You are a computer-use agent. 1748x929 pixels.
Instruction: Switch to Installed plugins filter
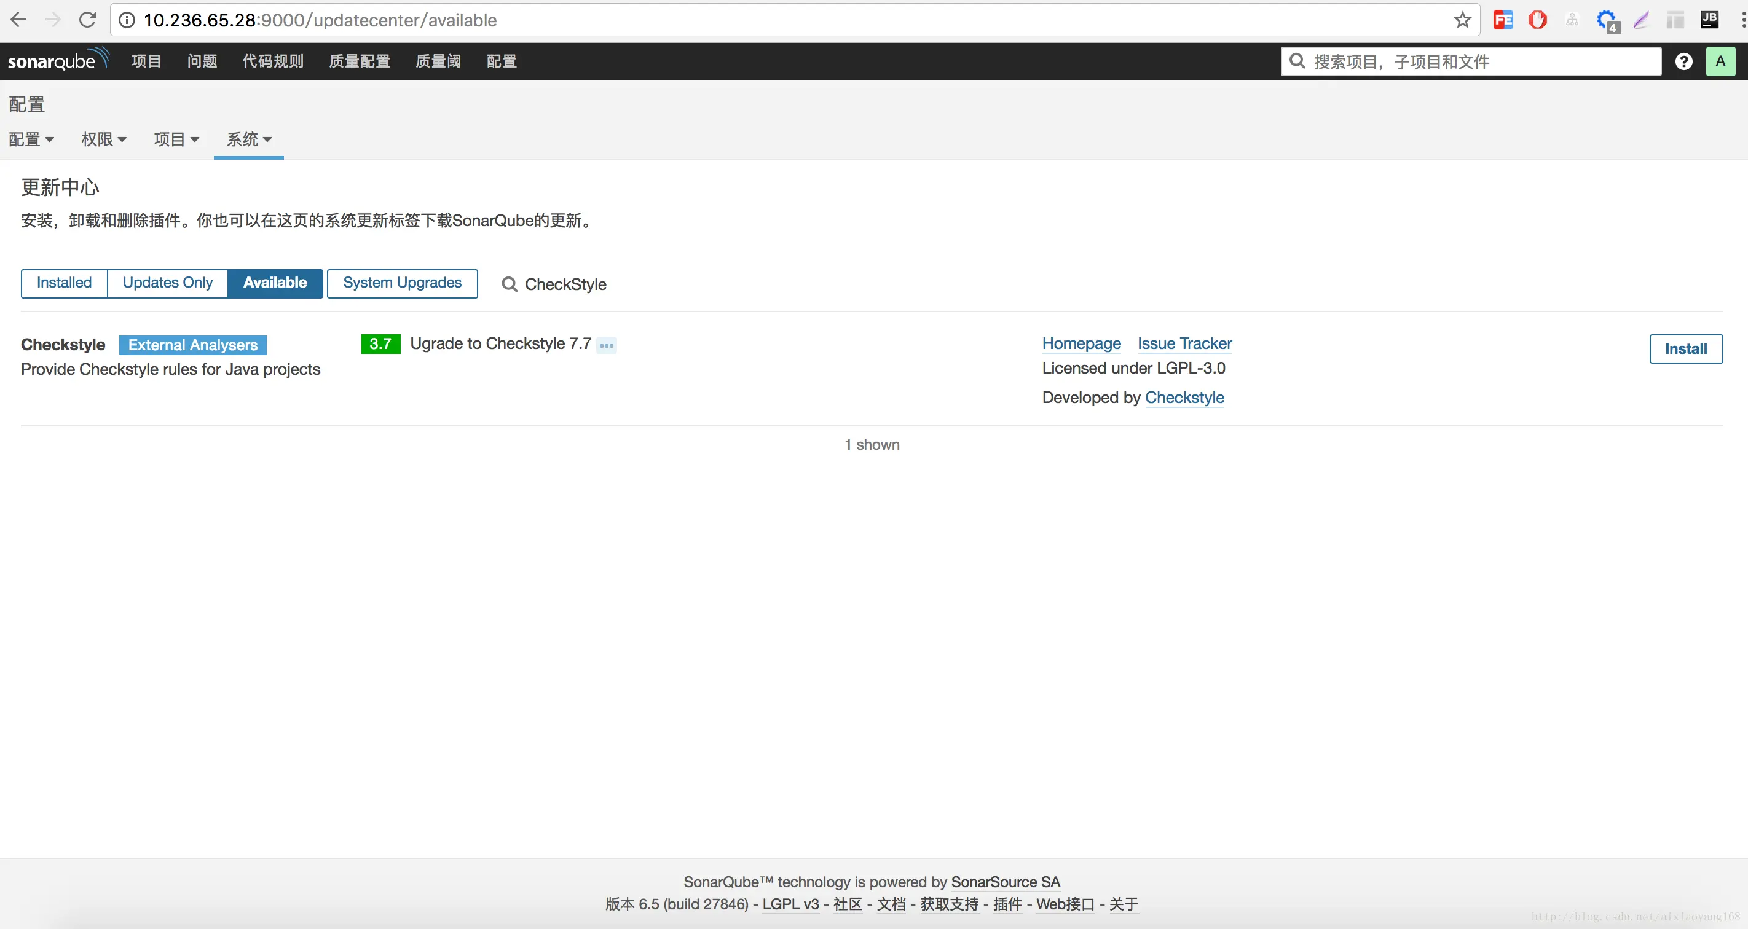pos(64,283)
